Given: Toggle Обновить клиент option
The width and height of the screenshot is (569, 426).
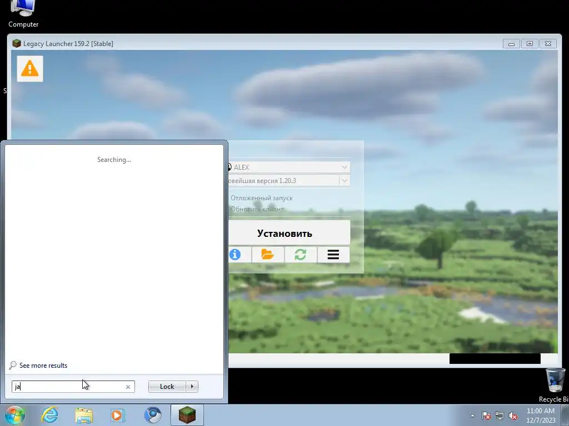Looking at the screenshot, I should click(x=257, y=209).
